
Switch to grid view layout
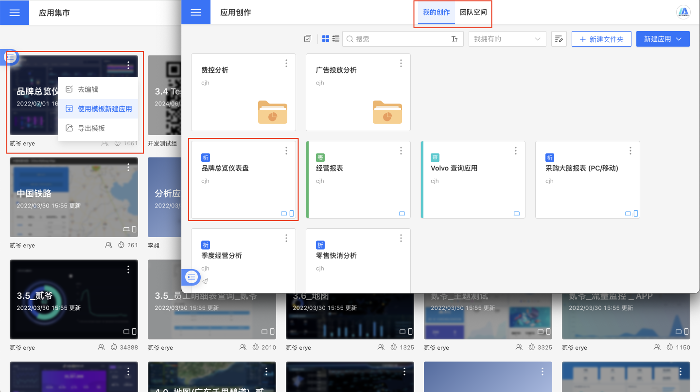[x=326, y=39]
